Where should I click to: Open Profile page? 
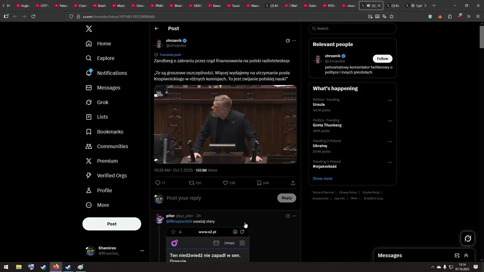(x=99, y=190)
